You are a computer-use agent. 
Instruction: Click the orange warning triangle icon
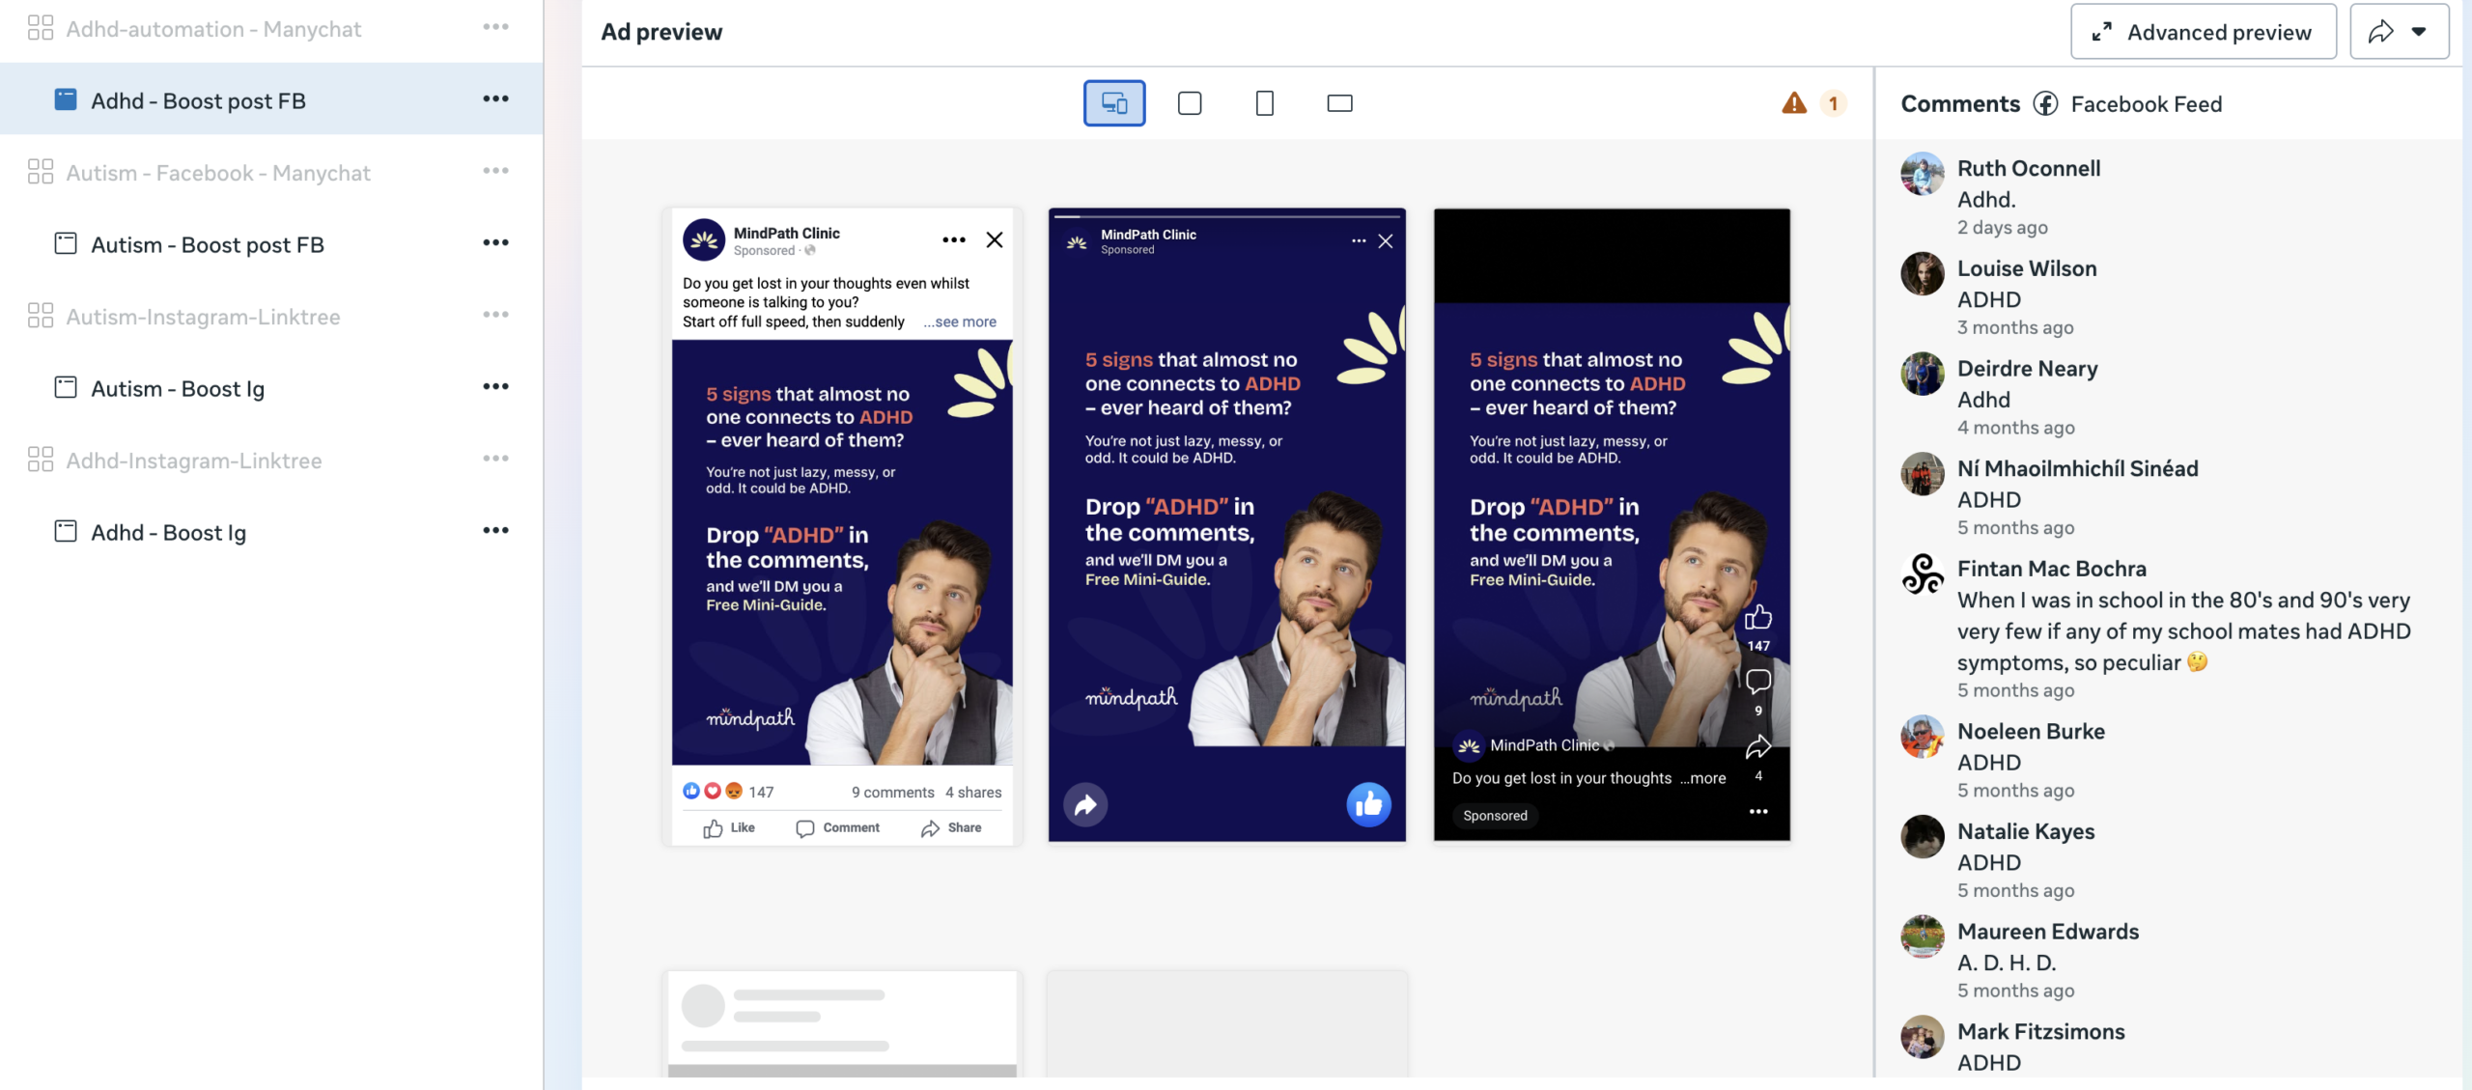pos(1793,103)
